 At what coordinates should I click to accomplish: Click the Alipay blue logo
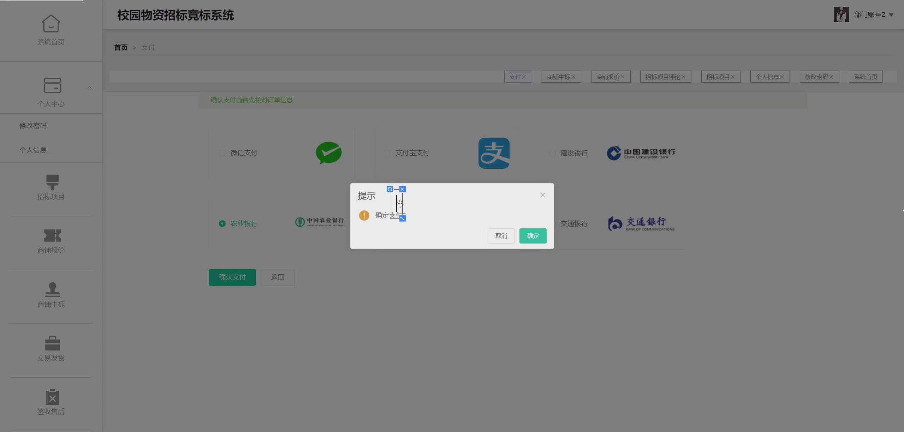click(493, 153)
